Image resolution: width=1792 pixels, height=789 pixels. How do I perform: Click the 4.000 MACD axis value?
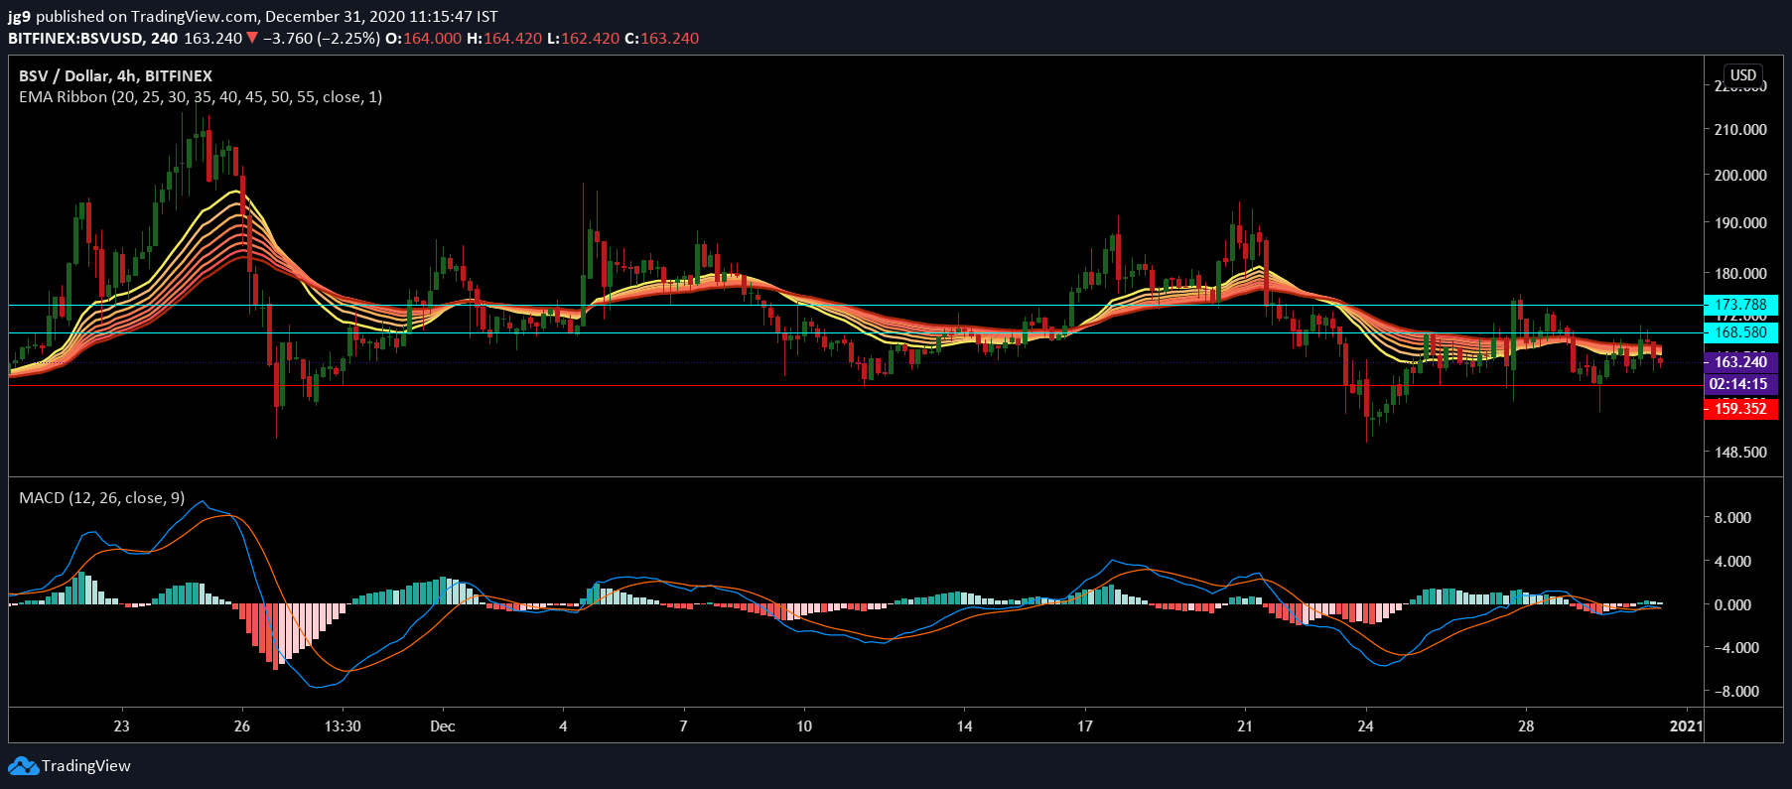point(1732,562)
